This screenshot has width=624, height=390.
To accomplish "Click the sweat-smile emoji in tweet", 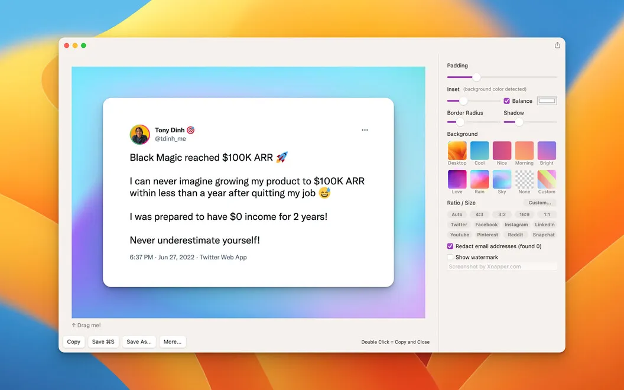I will pos(325,193).
